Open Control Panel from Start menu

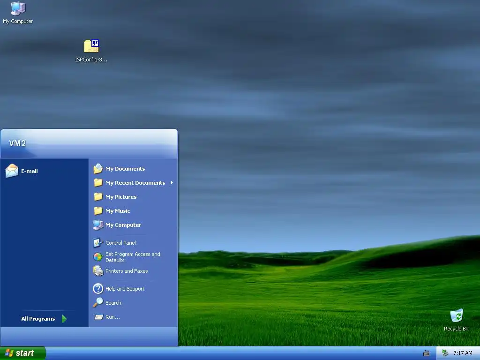pyautogui.click(x=120, y=243)
